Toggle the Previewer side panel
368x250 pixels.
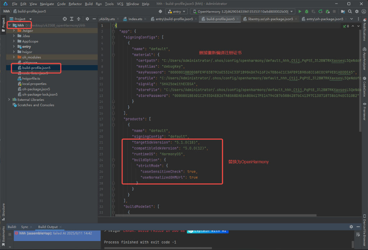[364, 112]
